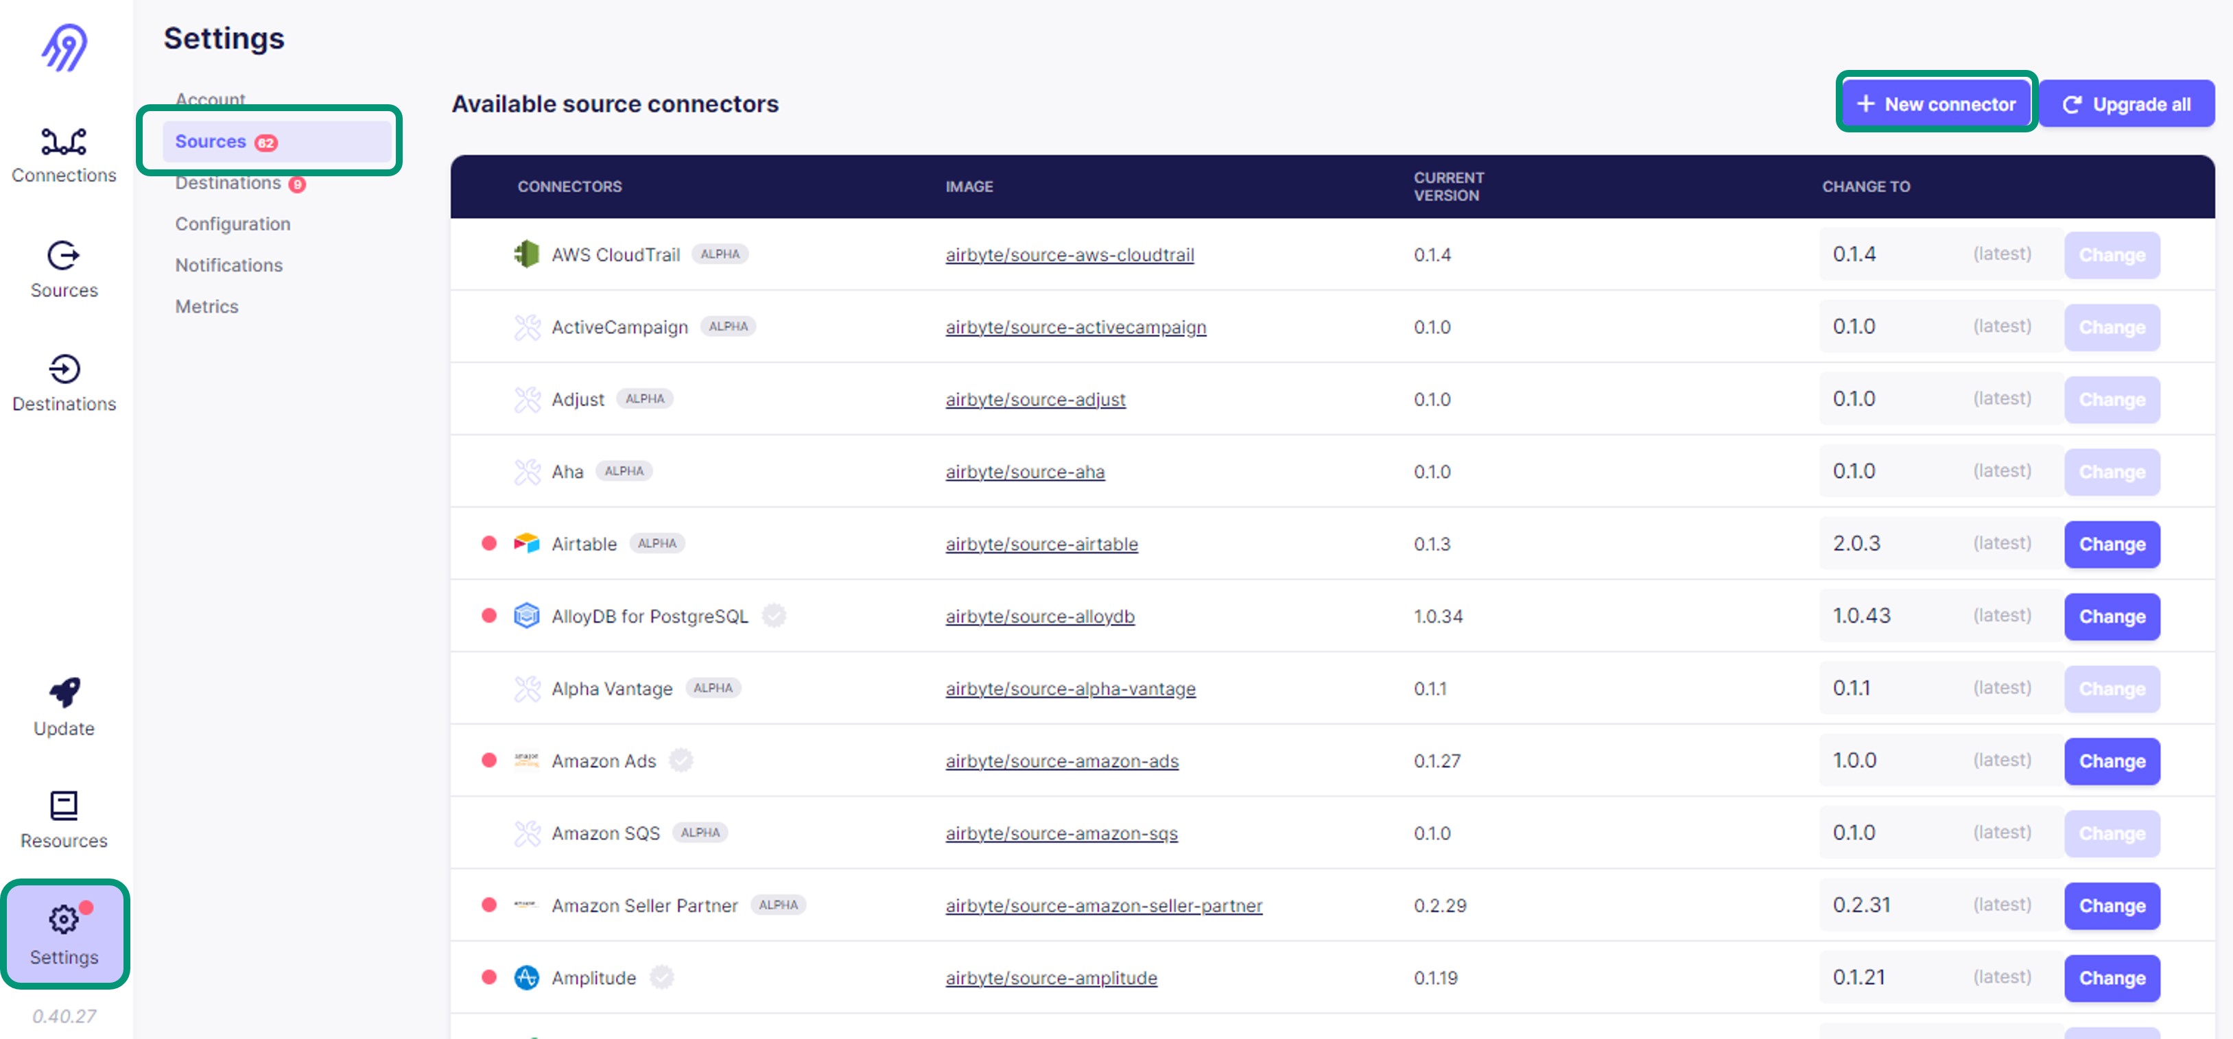Viewport: 2233px width, 1039px height.
Task: Click the Aha placeholder icon
Action: [x=527, y=471]
